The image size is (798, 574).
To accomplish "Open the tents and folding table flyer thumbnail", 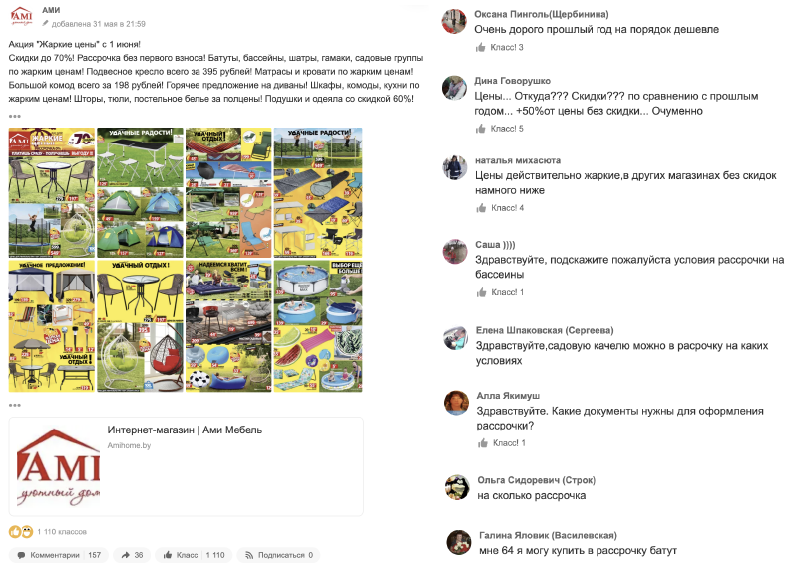I will 140,192.
